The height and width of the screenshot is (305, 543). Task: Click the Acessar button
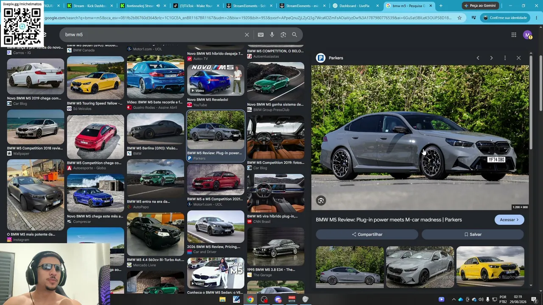tap(509, 220)
